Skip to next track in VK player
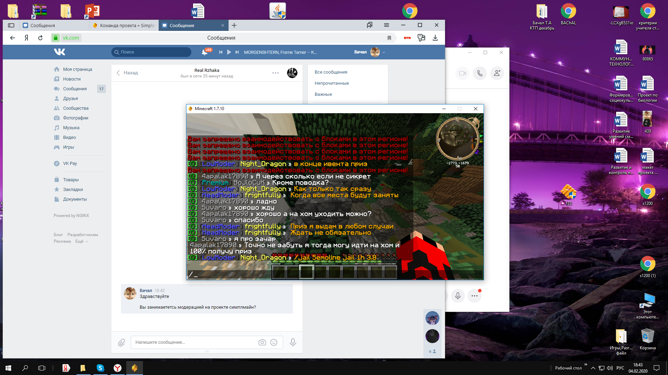 tap(237, 52)
